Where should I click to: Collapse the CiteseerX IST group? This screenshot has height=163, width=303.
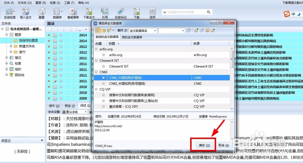(x=96, y=60)
